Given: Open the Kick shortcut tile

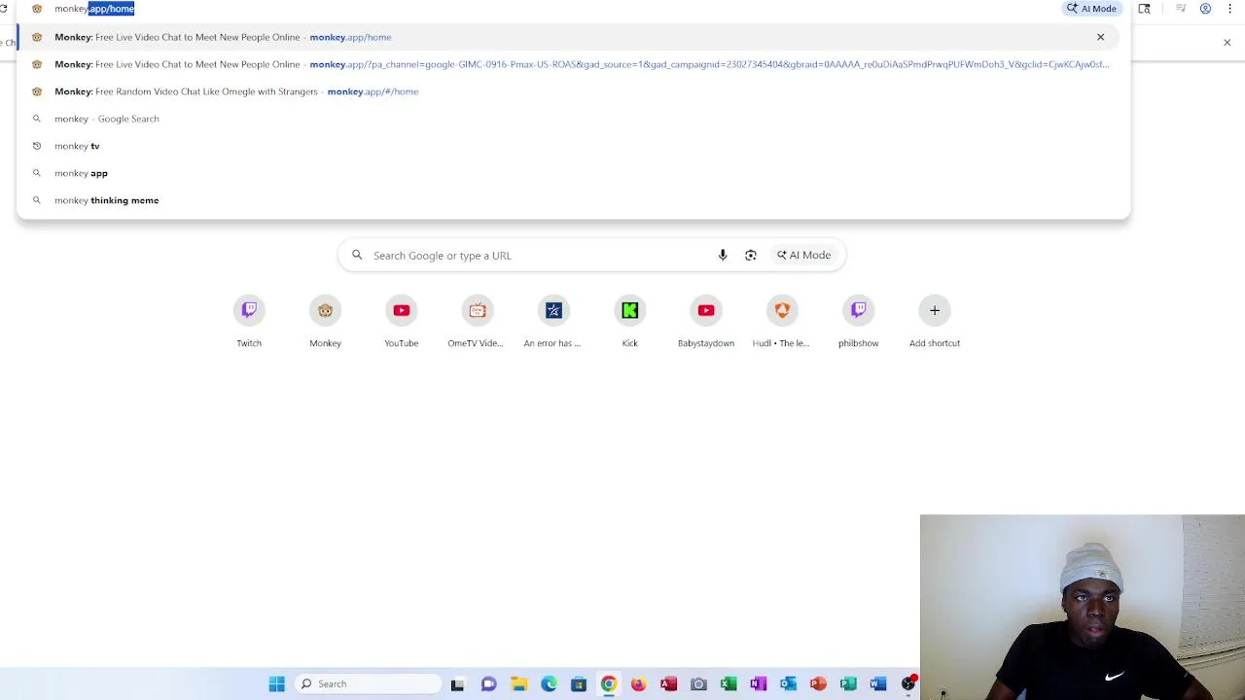Looking at the screenshot, I should (629, 322).
